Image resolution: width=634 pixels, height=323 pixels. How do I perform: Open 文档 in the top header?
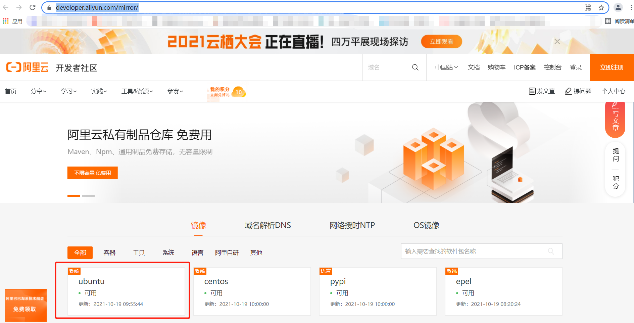474,67
